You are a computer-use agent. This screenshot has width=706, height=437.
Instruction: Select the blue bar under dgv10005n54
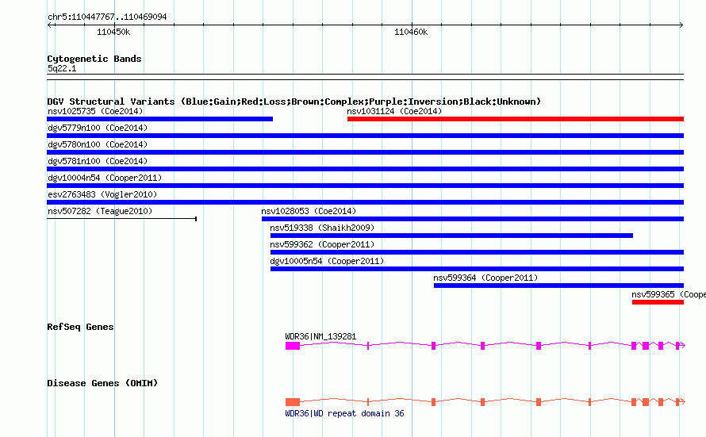[477, 269]
